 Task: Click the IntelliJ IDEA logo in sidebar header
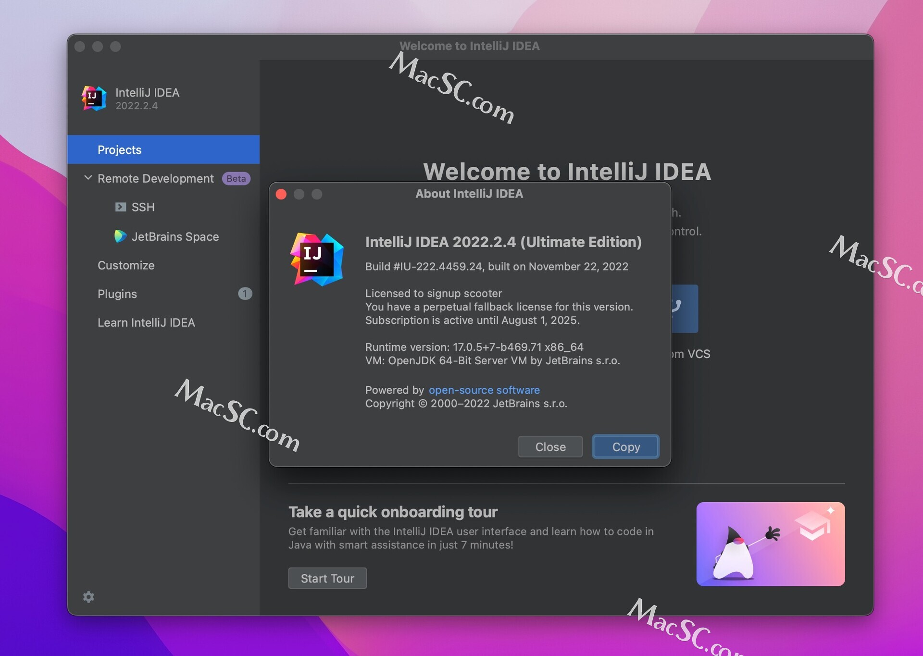[94, 98]
